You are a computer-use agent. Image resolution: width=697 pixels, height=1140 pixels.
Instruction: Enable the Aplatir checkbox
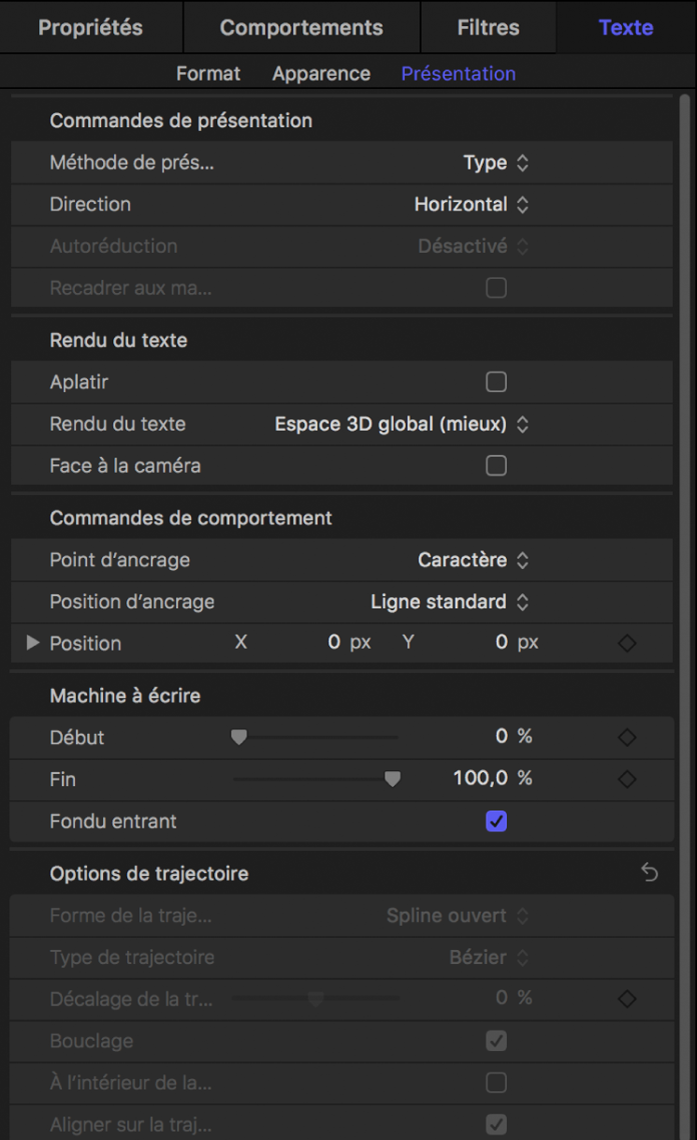click(x=497, y=382)
